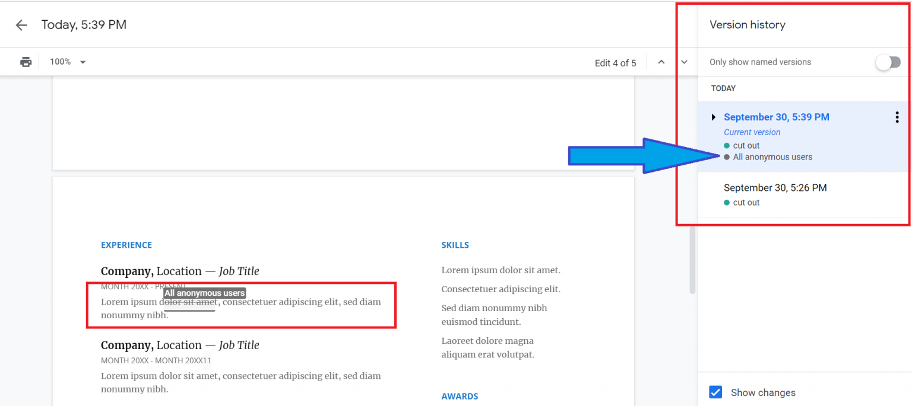912x406 pixels.
Task: Click the struck-through dolor sit amet text
Action: click(190, 302)
